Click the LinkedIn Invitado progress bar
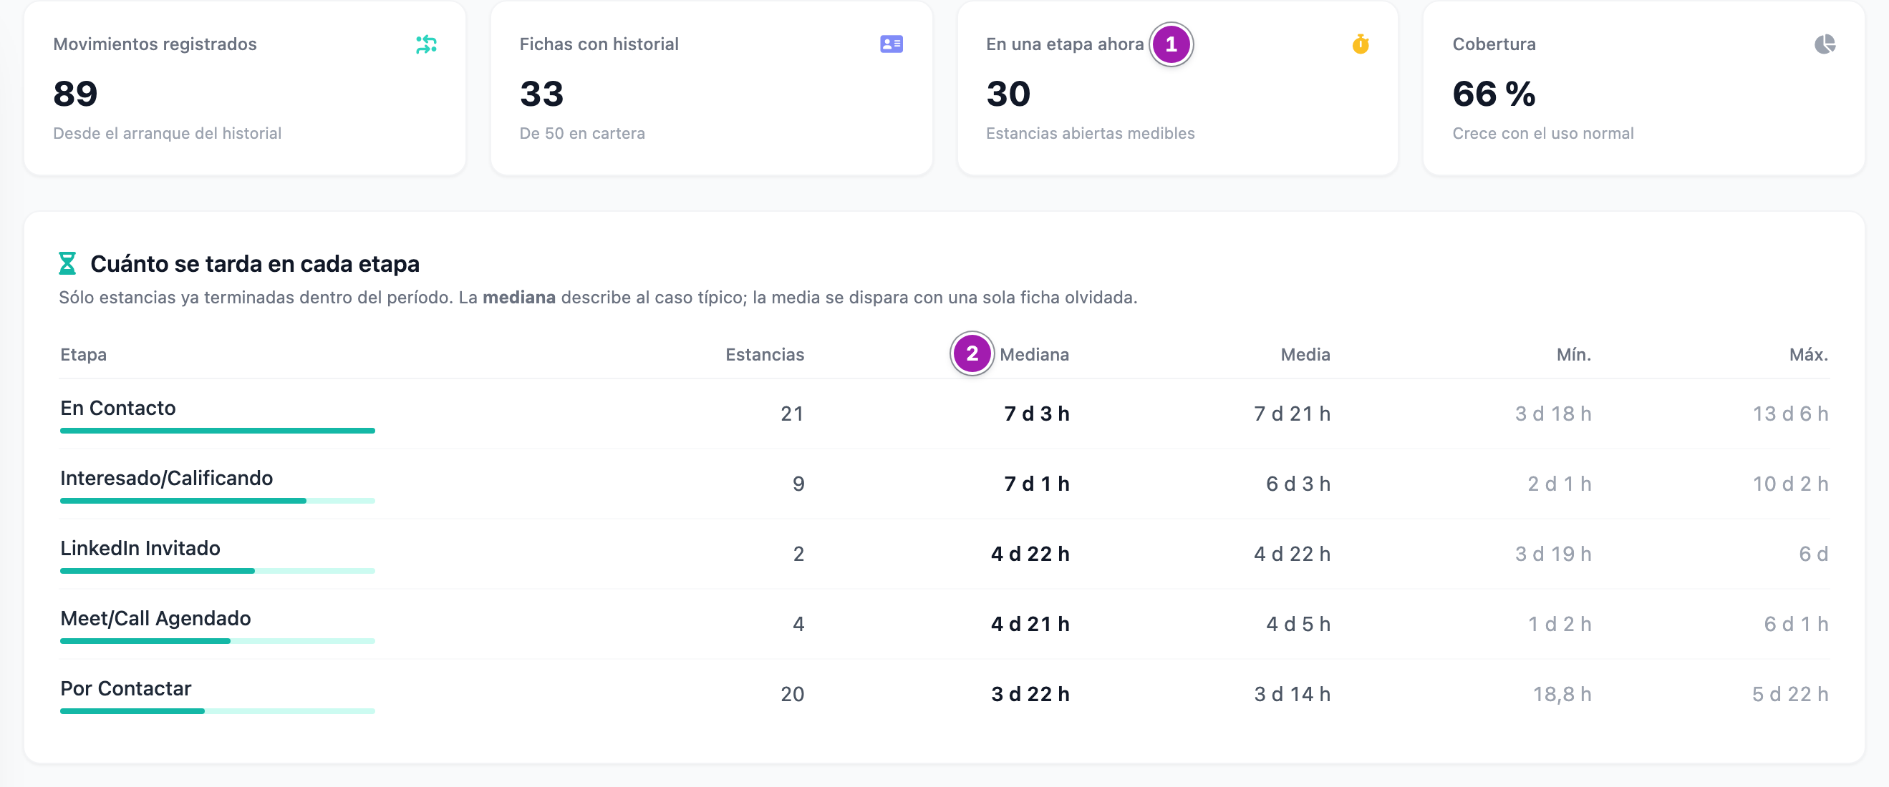The width and height of the screenshot is (1889, 787). click(x=218, y=571)
